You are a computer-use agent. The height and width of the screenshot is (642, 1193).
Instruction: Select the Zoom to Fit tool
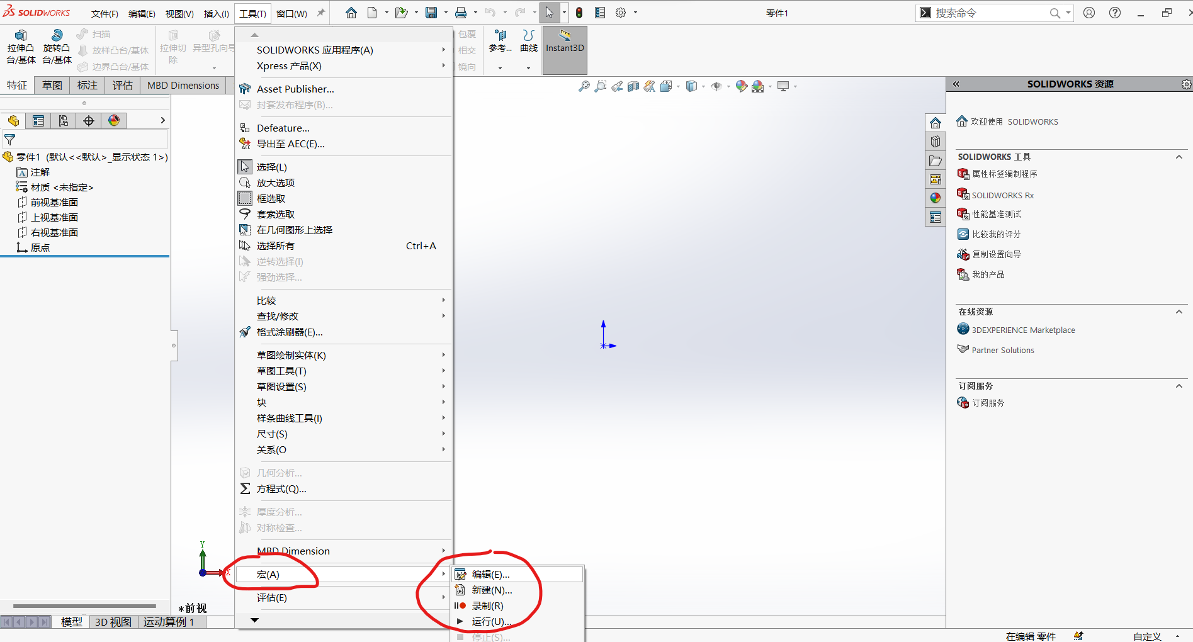[584, 86]
